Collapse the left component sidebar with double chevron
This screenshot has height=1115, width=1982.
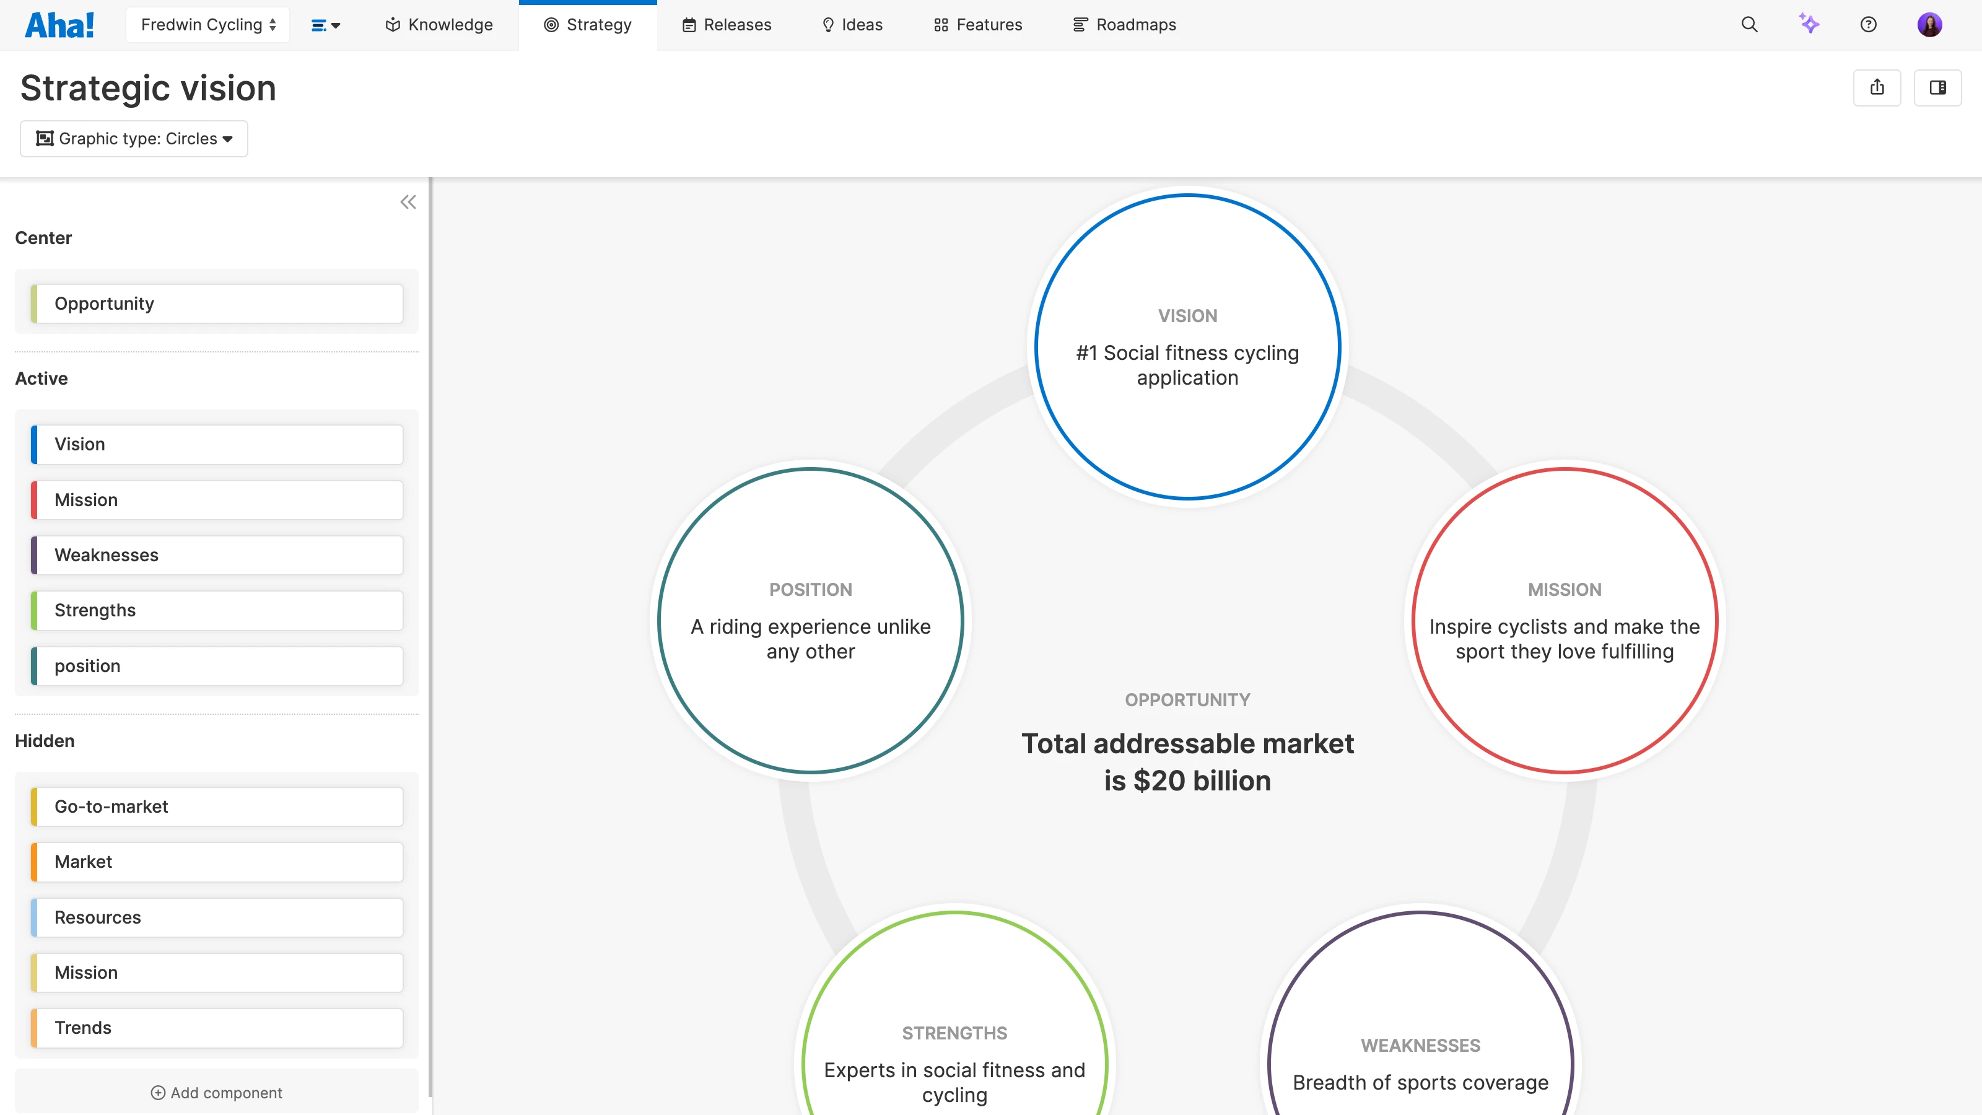408,201
